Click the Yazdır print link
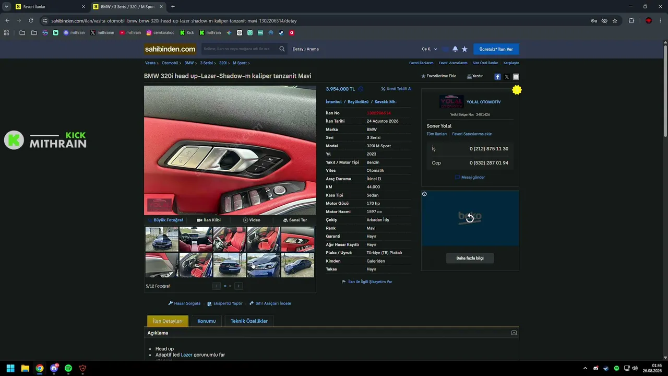This screenshot has width=668, height=376. point(475,76)
